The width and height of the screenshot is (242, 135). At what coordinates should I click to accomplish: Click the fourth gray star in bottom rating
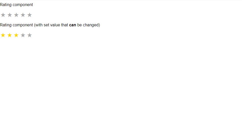click(23, 35)
